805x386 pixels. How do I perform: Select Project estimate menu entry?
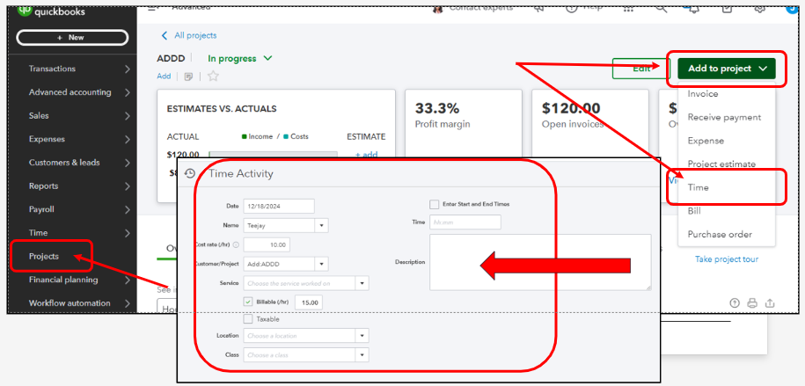[x=721, y=164]
